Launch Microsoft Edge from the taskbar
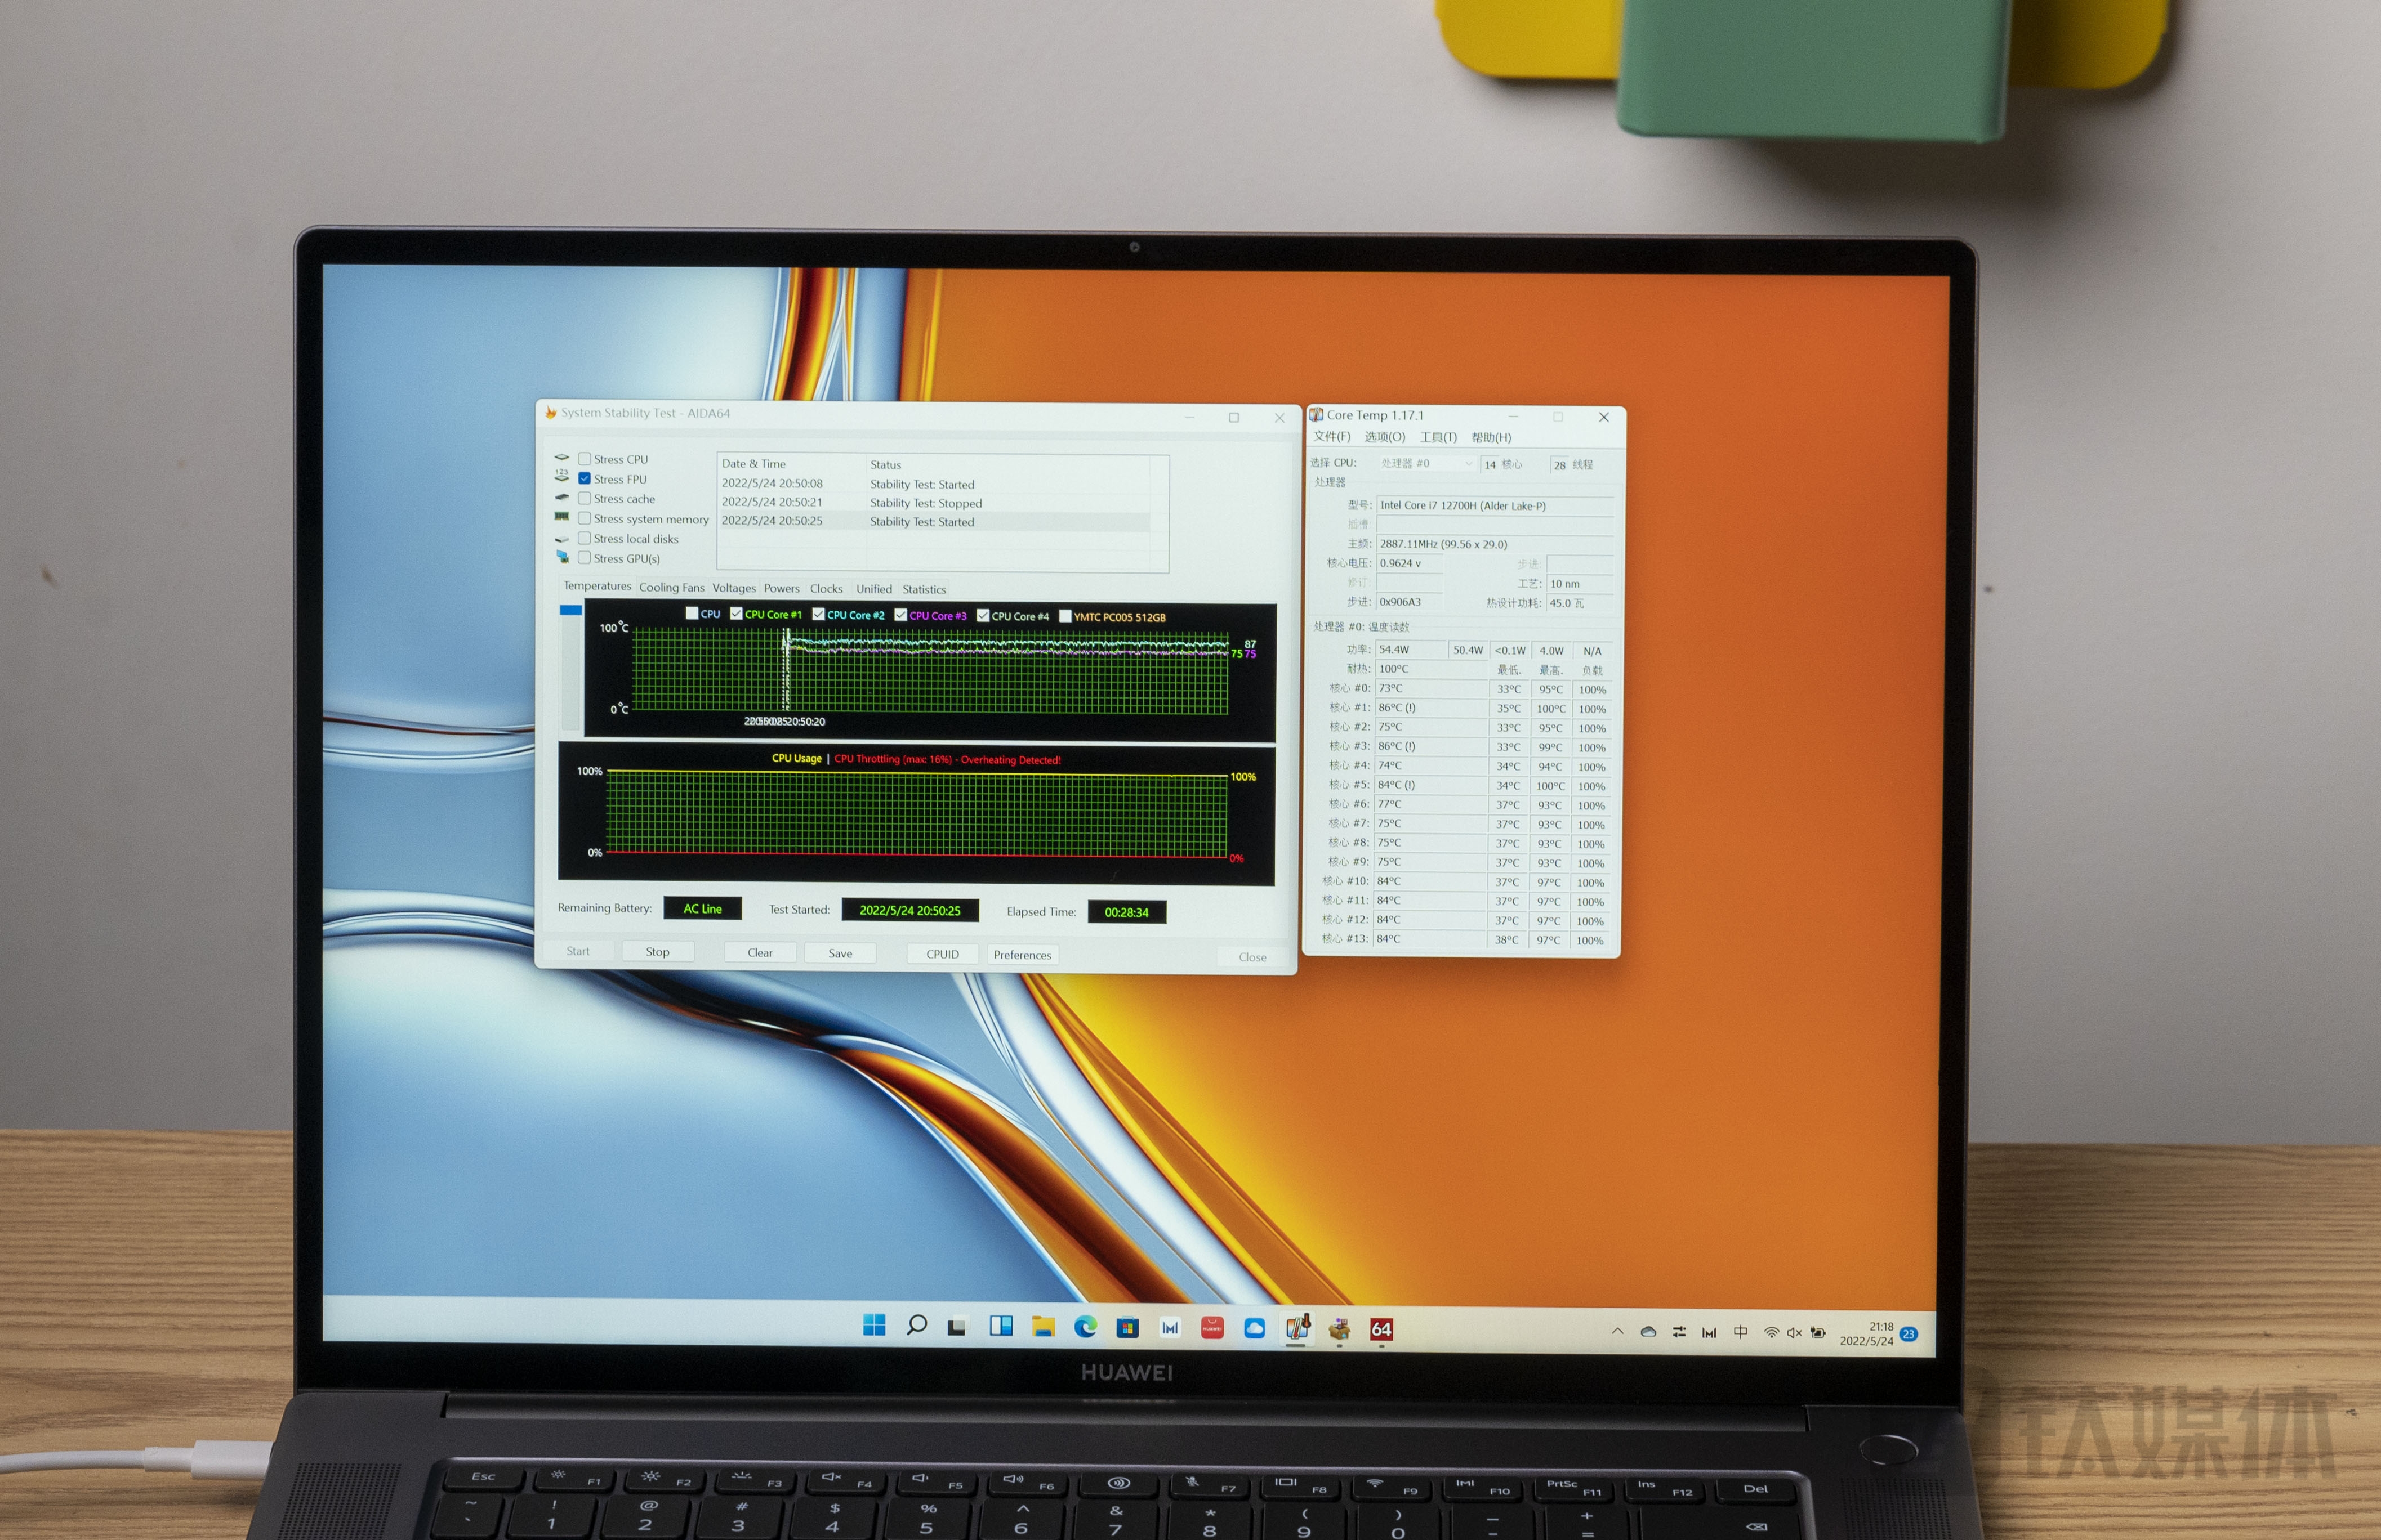Screen dimensions: 2381x1540 coord(1085,1327)
